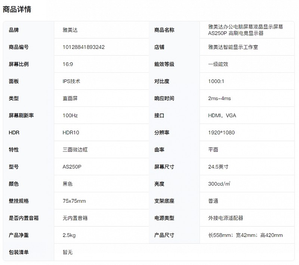Click the '产品尺寸' label
The image size is (299, 265).
pyautogui.click(x=164, y=235)
